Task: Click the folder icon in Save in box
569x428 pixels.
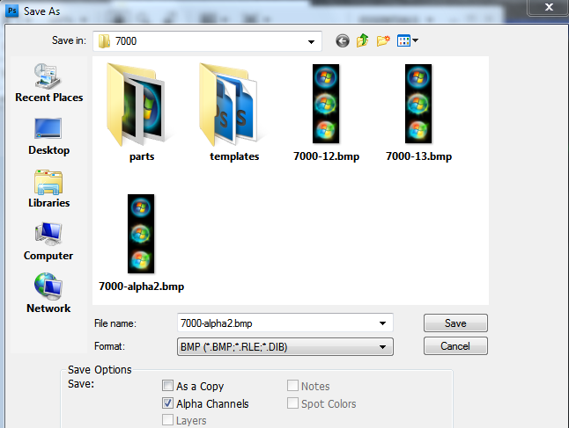Action: 104,41
